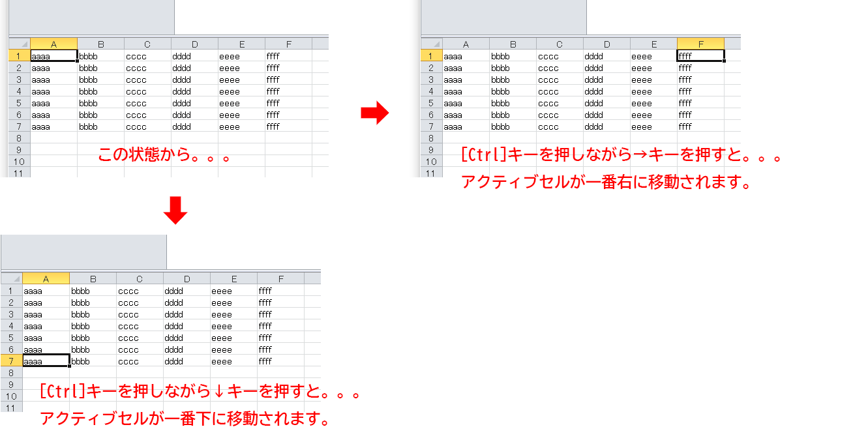Image resolution: width=853 pixels, height=442 pixels.
Task: Click the select-all corner in the sheet with row 7 highlighted
Action: pos(12,278)
